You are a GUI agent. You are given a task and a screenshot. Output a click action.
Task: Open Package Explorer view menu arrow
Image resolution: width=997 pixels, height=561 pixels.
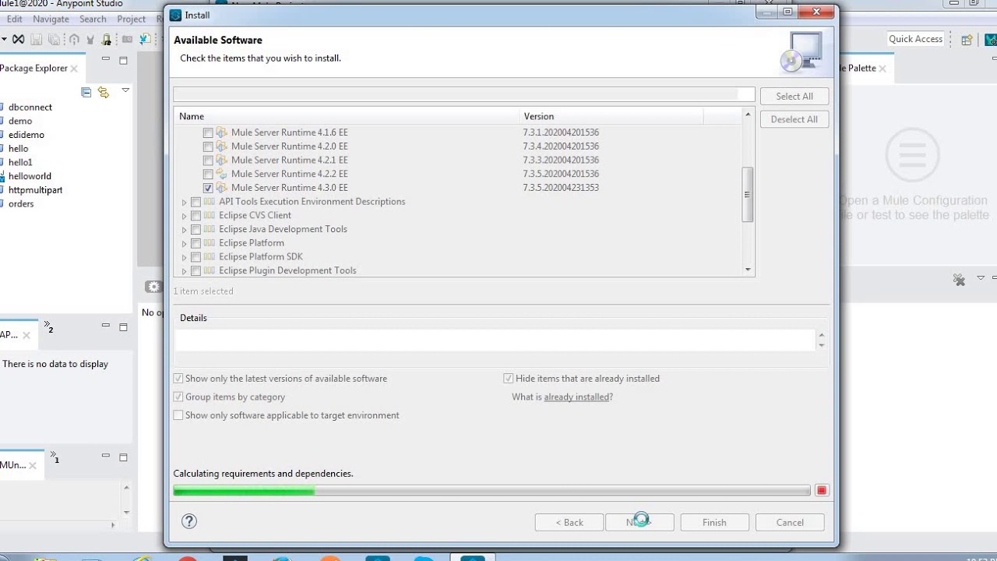coord(125,91)
